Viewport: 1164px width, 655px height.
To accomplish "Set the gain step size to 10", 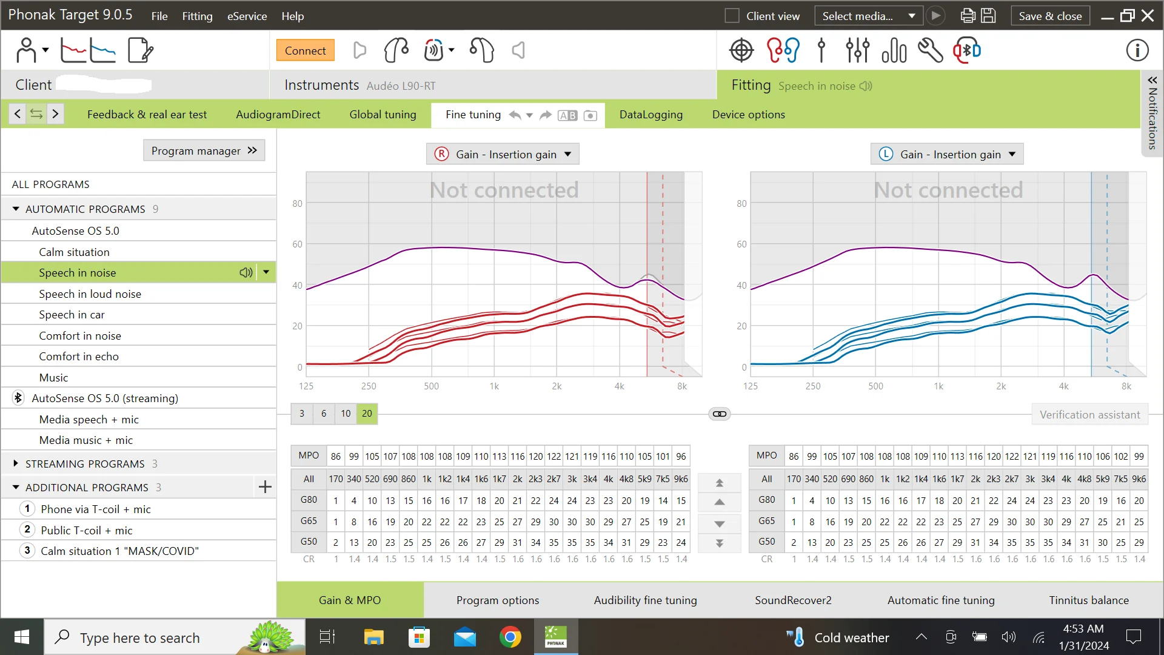I will (346, 414).
